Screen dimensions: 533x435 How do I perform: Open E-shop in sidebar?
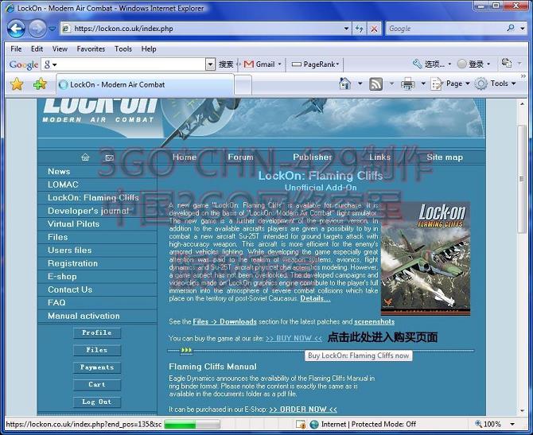[62, 277]
